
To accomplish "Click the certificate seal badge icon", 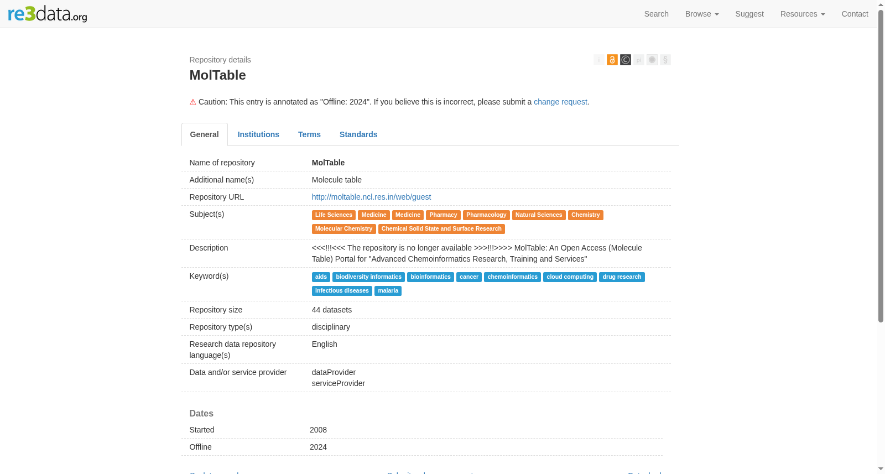I will click(652, 60).
